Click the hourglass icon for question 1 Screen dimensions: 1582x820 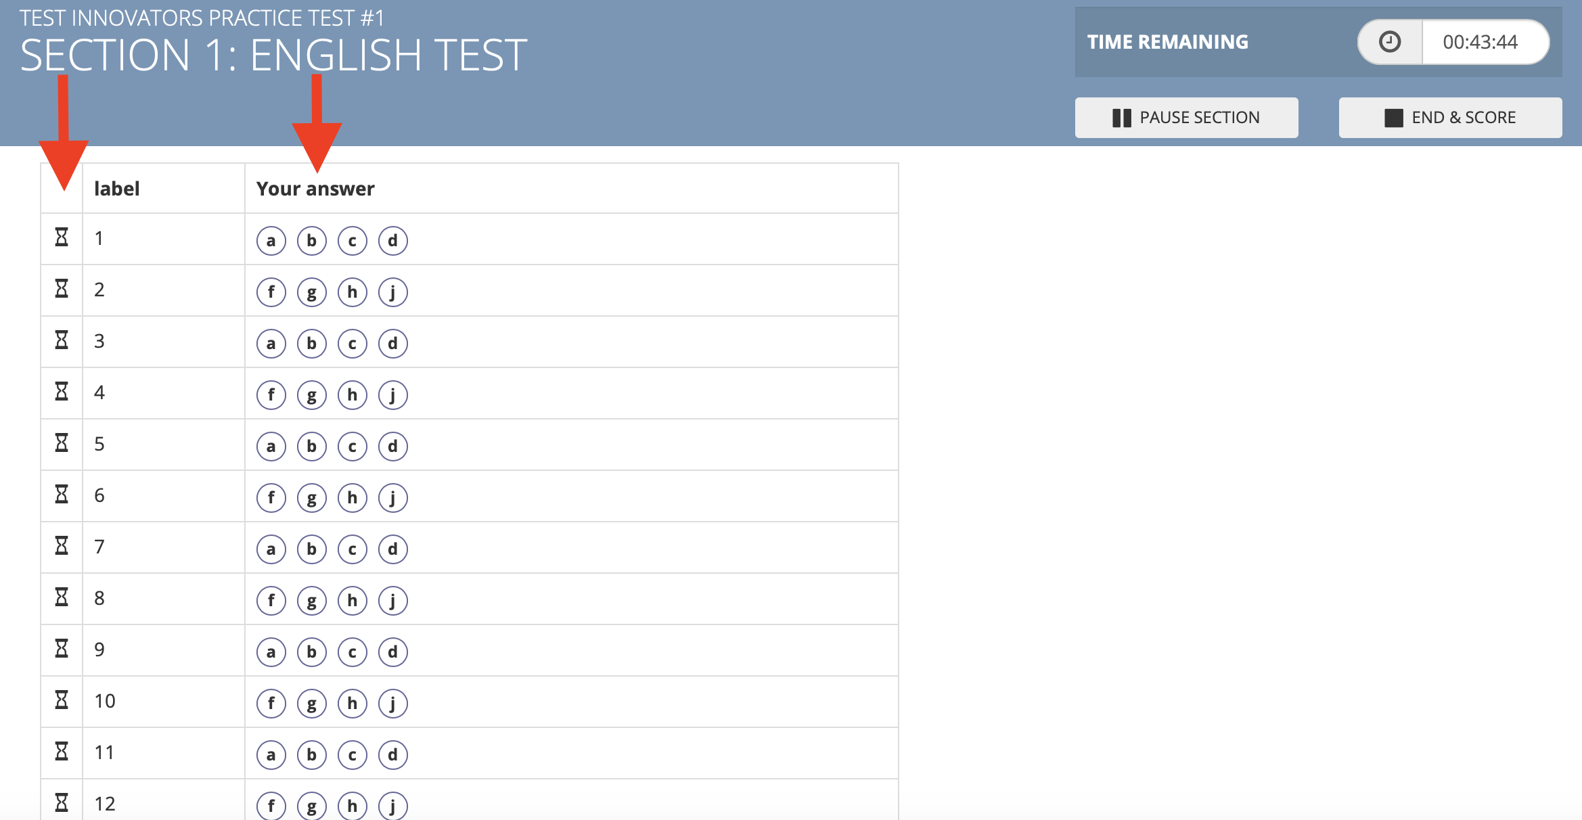62,237
